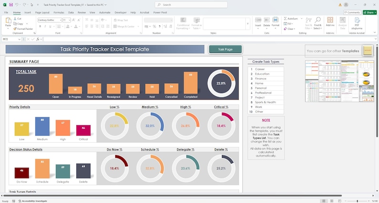Click the Save icon in title bar

click(x=11, y=5)
